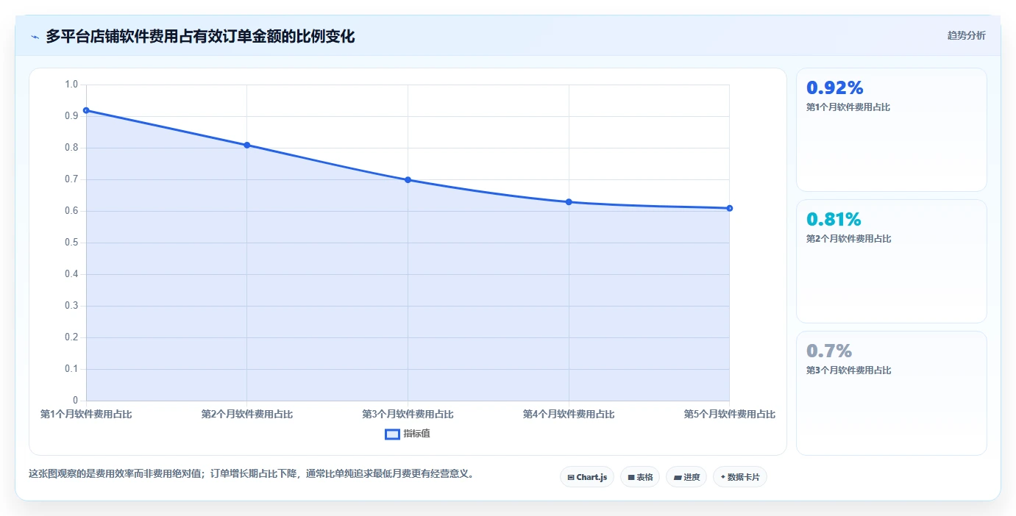The image size is (1016, 516).
Task: Click axis label 第3个月软件费用占比 under chart
Action: 408,415
